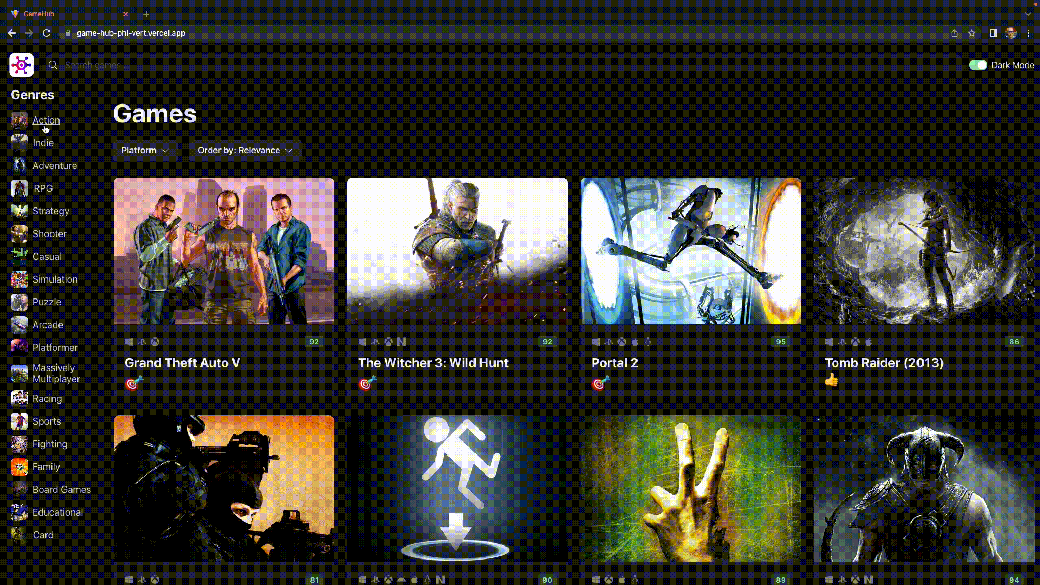The width and height of the screenshot is (1040, 585).
Task: Click the Fighting genre thumbnail image
Action: click(19, 444)
